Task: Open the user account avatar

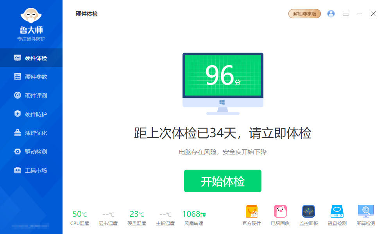Action: coord(331,14)
